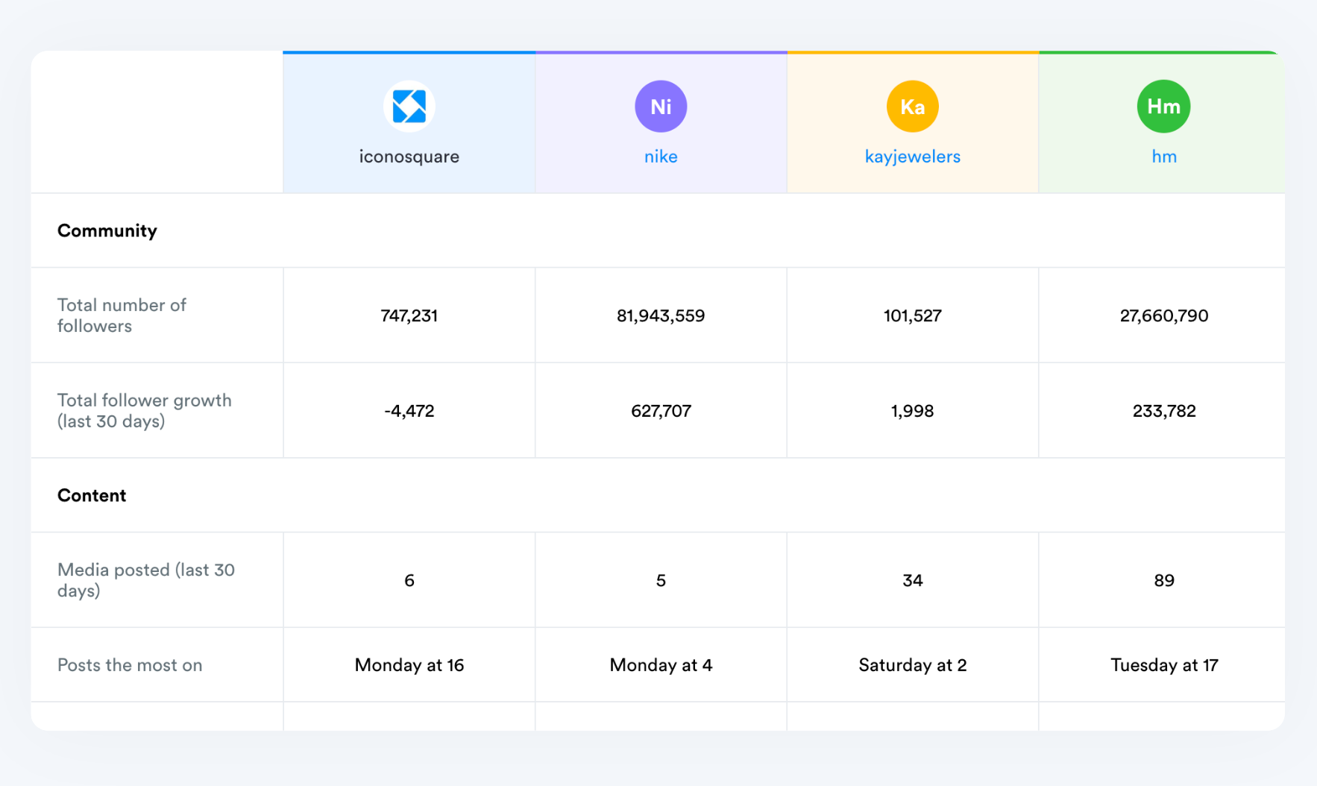The width and height of the screenshot is (1317, 786).
Task: Open the kayjewelers profile link
Action: click(x=912, y=157)
